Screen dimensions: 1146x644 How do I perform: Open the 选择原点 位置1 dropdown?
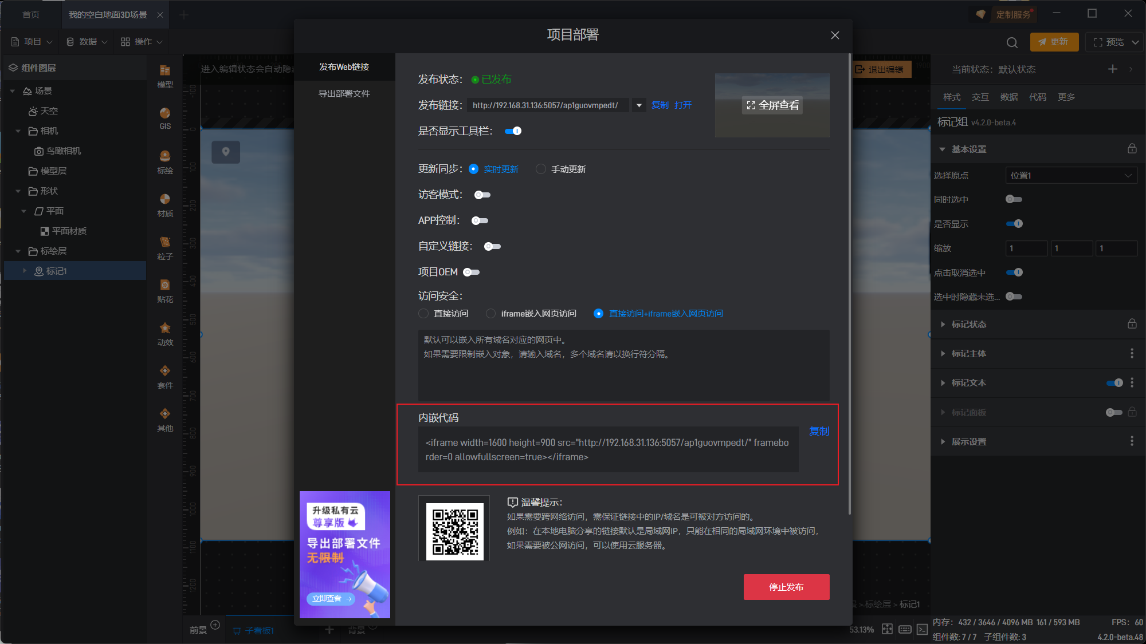(x=1070, y=176)
